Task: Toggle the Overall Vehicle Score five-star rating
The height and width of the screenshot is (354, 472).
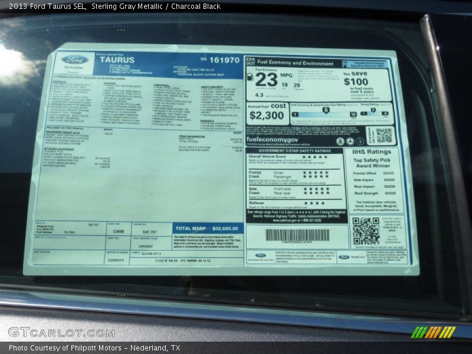Action: pyautogui.click(x=315, y=156)
